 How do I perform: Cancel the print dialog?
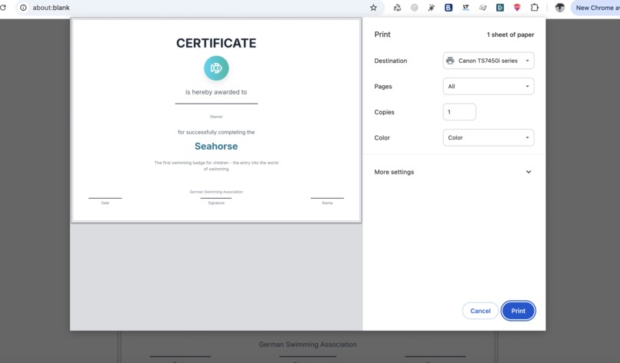[480, 311]
